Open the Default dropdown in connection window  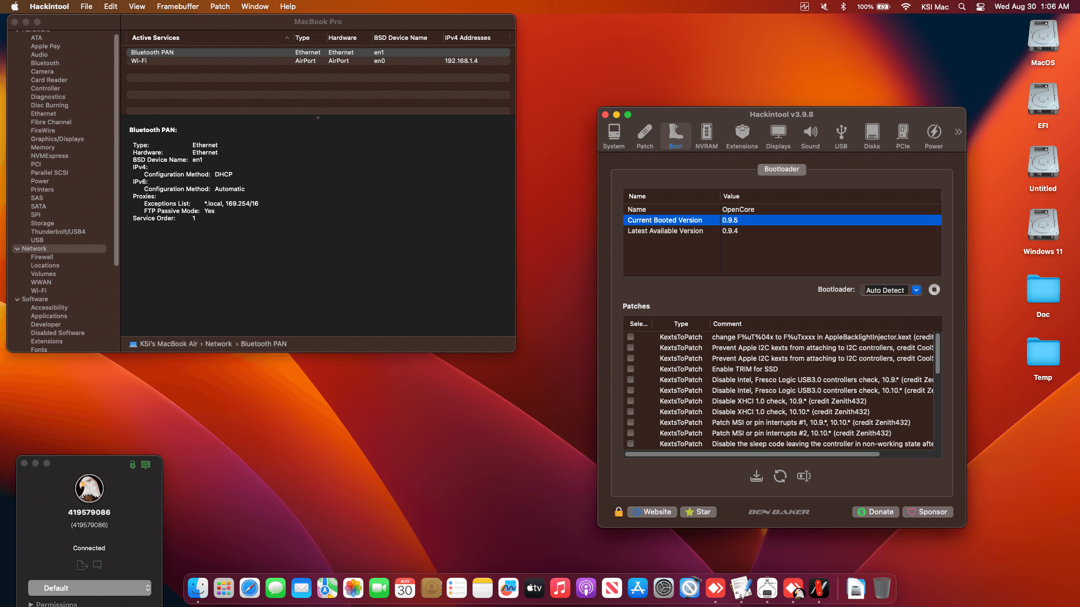tap(89, 588)
